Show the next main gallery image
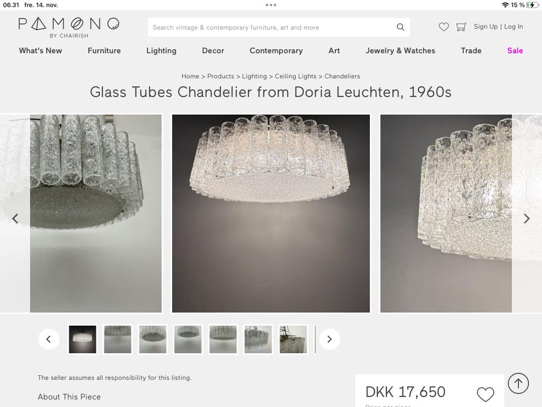This screenshot has width=542, height=407. pos(526,218)
